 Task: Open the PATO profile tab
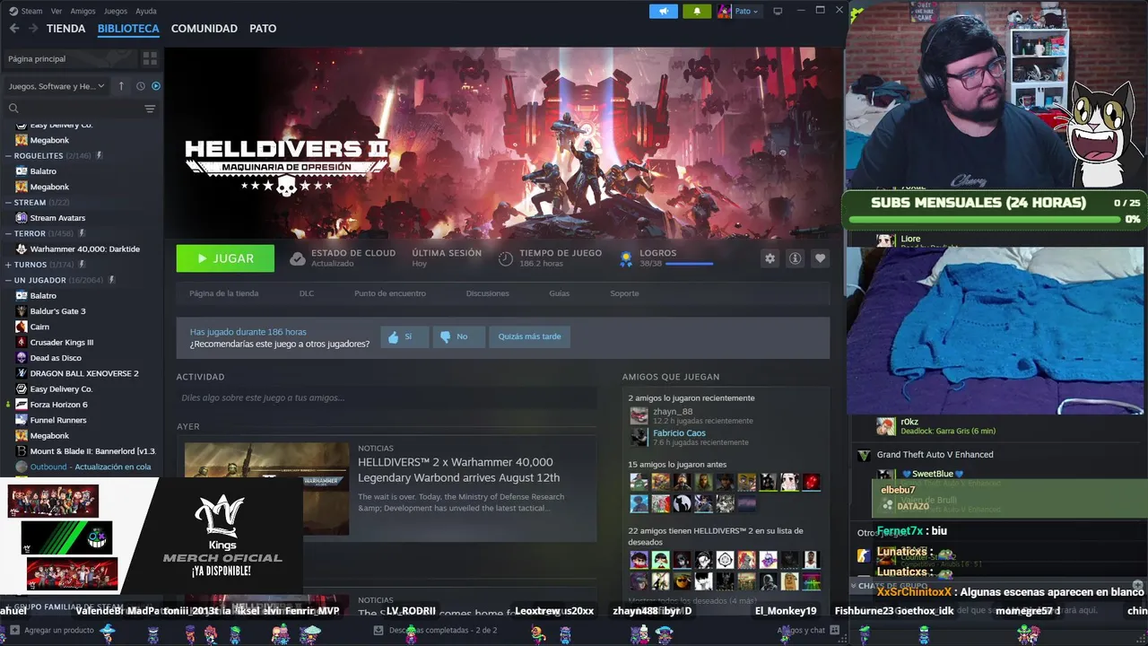263,29
